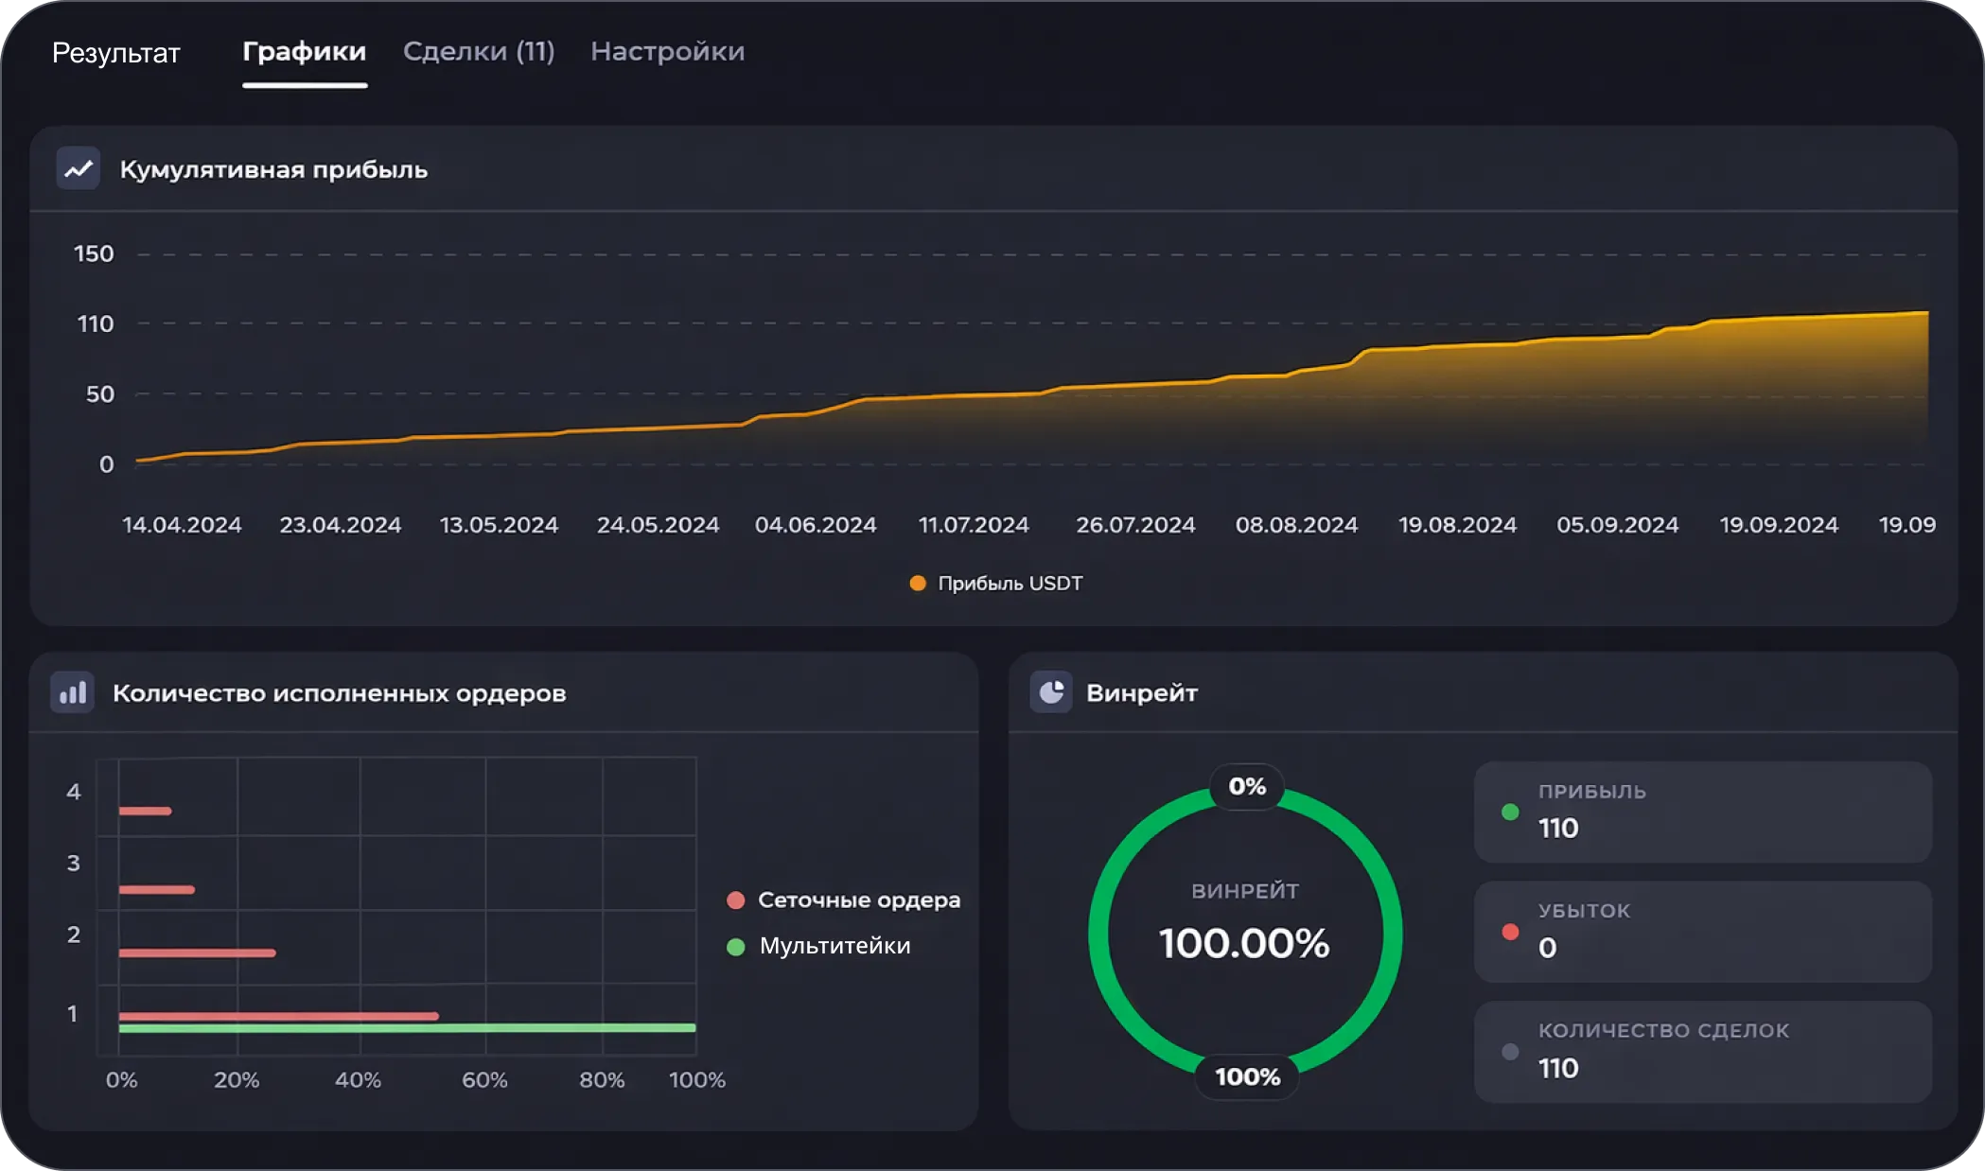
Task: Click the green Мультитейки bar in row 1
Action: point(407,1028)
